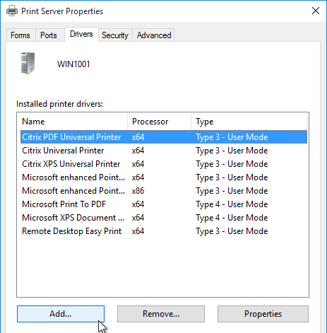
Task: Sort drivers by the Name column header
Action: [72, 122]
